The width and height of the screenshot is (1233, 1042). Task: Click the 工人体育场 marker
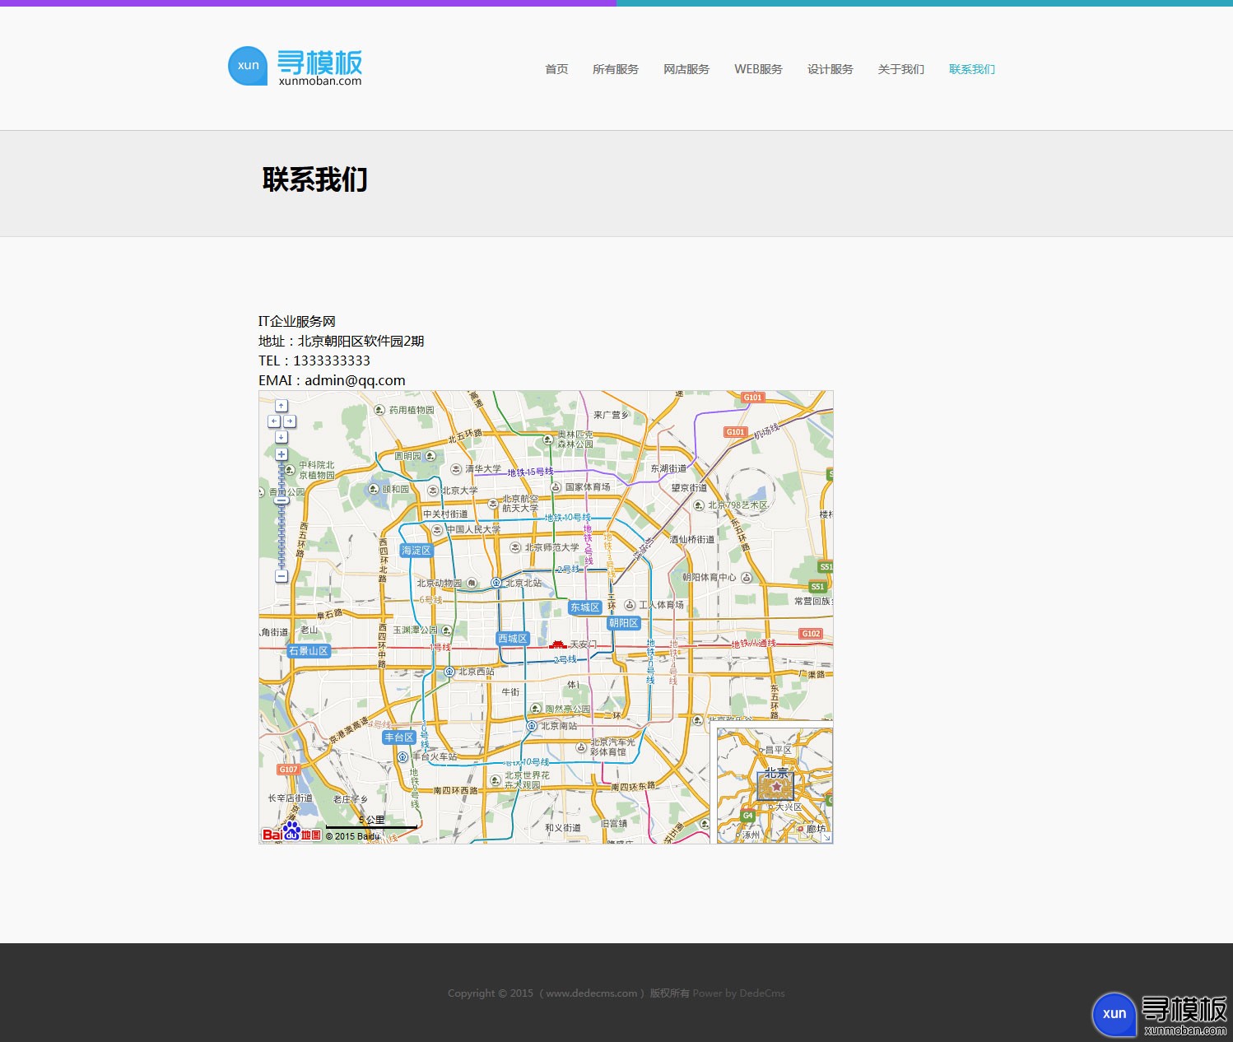coord(630,605)
